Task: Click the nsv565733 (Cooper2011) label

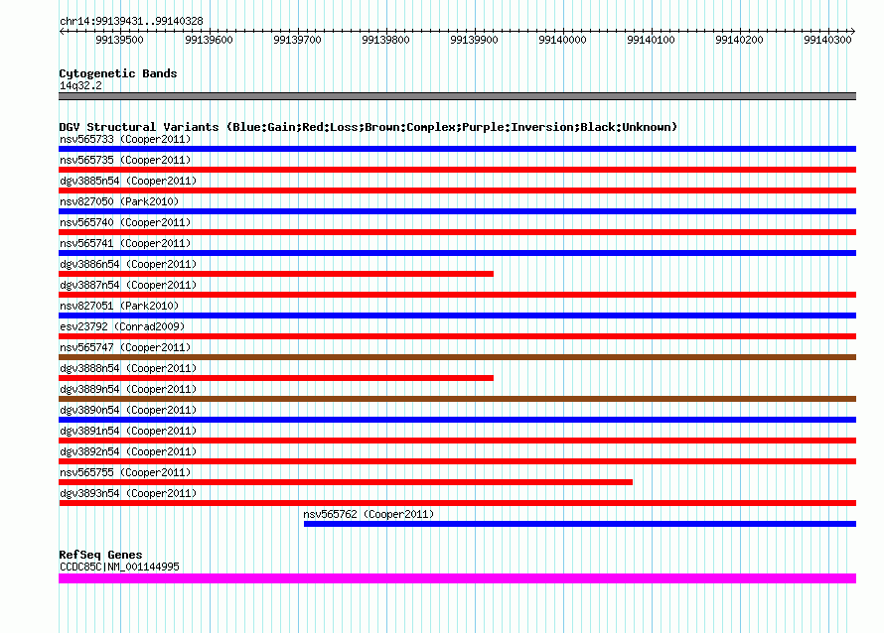Action: click(125, 139)
